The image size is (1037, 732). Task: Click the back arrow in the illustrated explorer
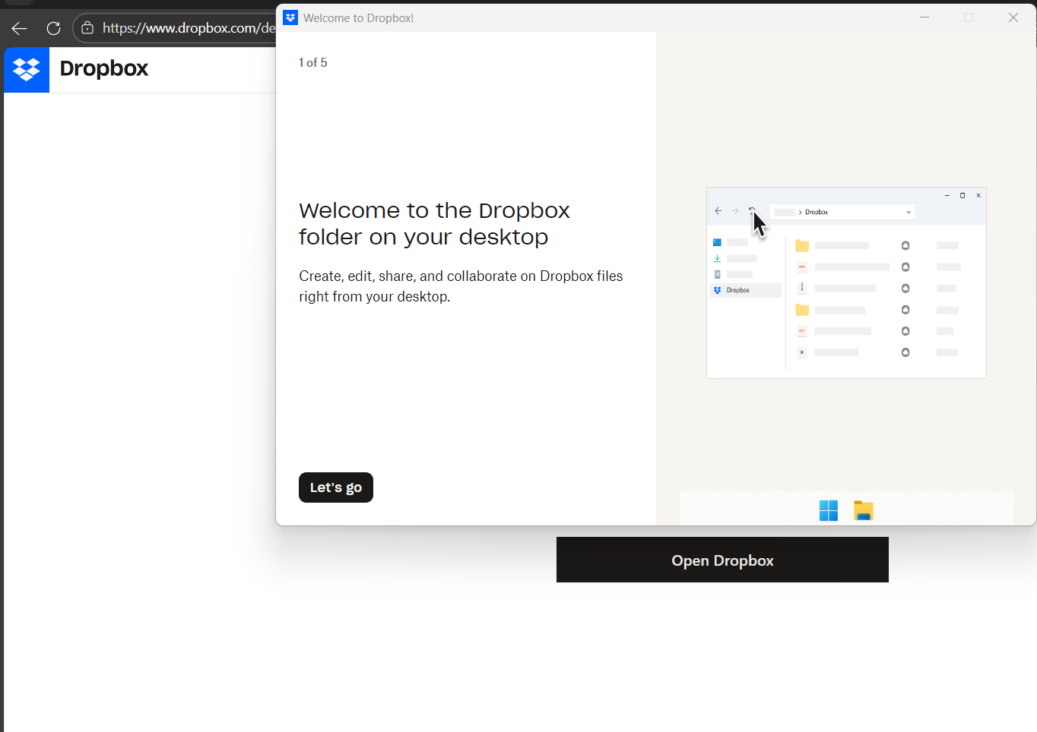tap(718, 211)
